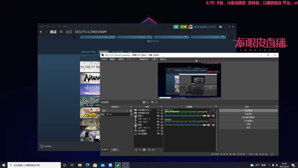Open the 库 library tab in Steam
Image resolution: width=298 pixels, height=168 pixels.
click(61, 32)
